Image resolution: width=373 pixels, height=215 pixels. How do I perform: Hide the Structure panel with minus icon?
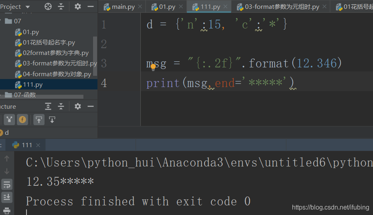coord(91,106)
